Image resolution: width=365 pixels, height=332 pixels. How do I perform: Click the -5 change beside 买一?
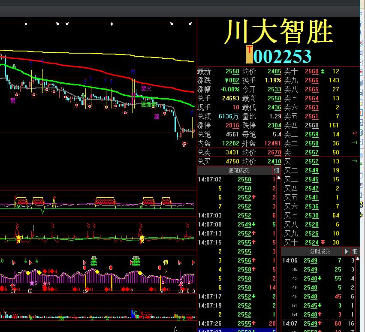point(355,161)
